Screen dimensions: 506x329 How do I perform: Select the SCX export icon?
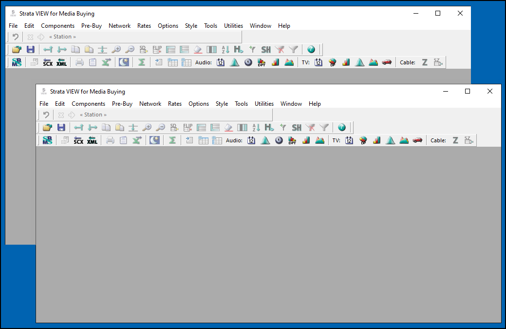click(78, 140)
